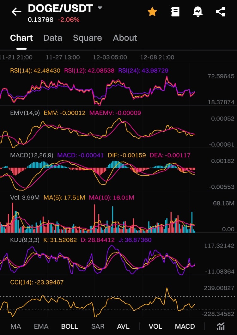The image size is (237, 335).
Task: Tap the 117.32142 KDJ scale value
Action: [x=219, y=246]
